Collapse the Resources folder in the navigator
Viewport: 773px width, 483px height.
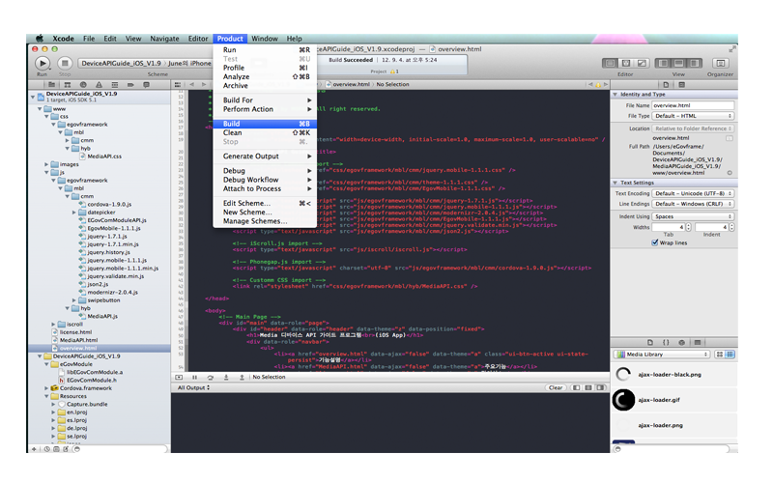[46, 396]
